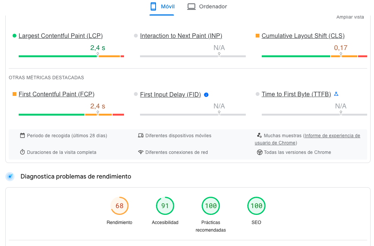Open First Input Delay (FID) link
The width and height of the screenshot is (374, 246).
pos(170,95)
